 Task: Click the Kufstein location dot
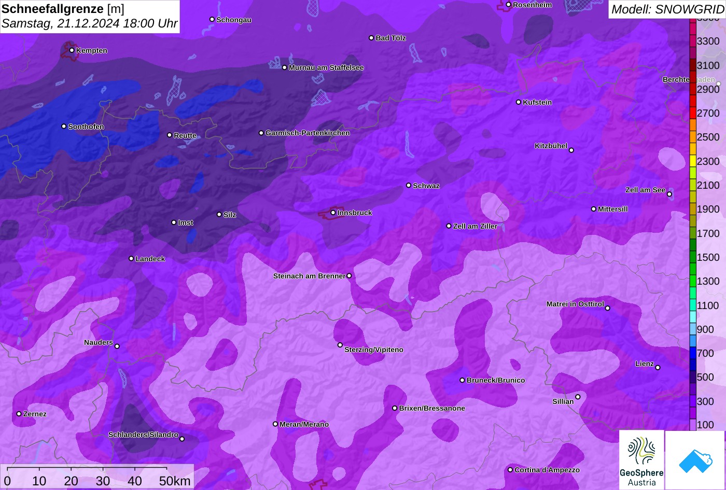519,102
